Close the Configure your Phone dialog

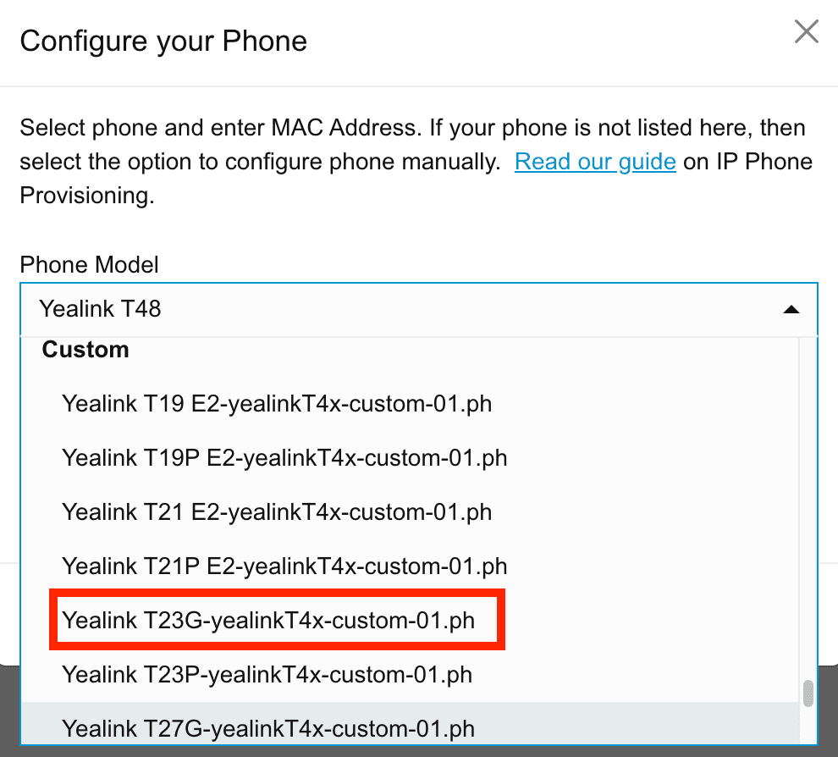click(x=806, y=31)
